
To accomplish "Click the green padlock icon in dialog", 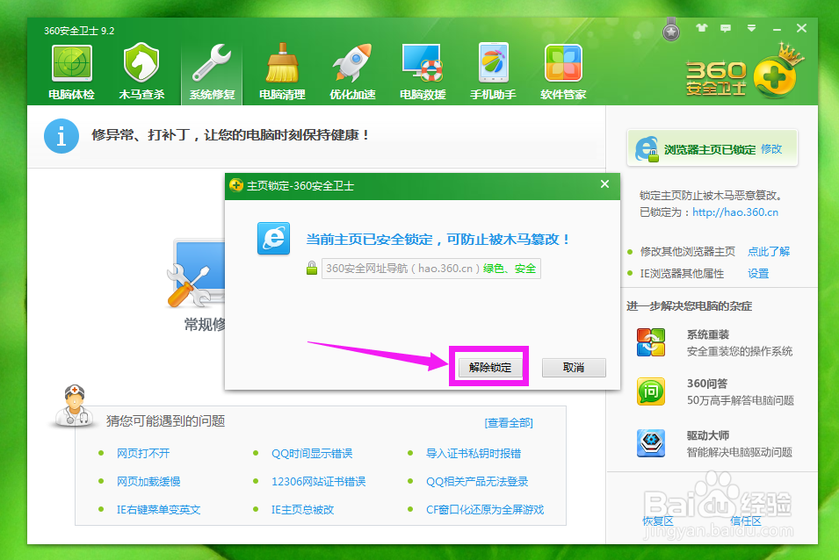I will pos(312,268).
